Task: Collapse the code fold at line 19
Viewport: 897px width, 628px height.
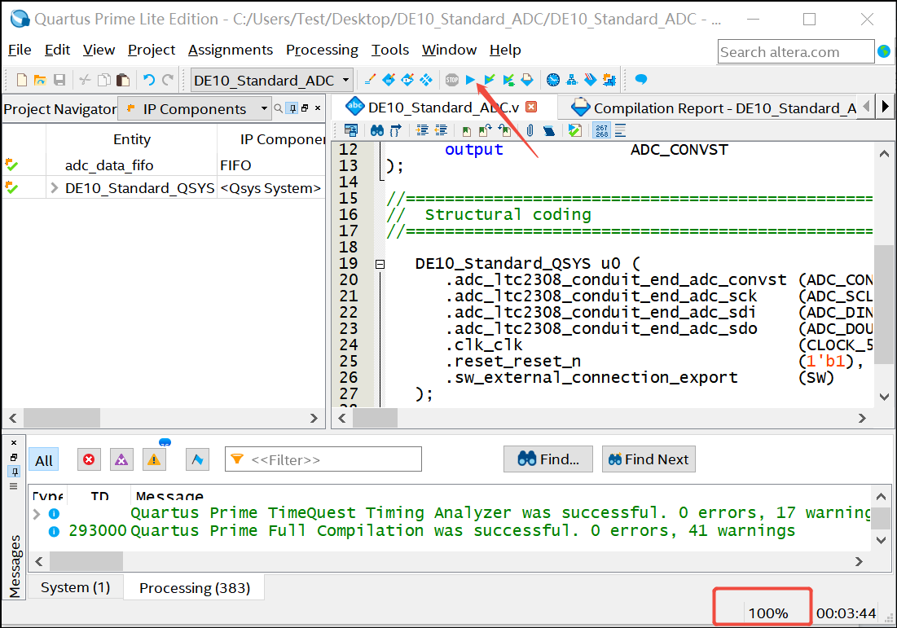Action: (380, 264)
